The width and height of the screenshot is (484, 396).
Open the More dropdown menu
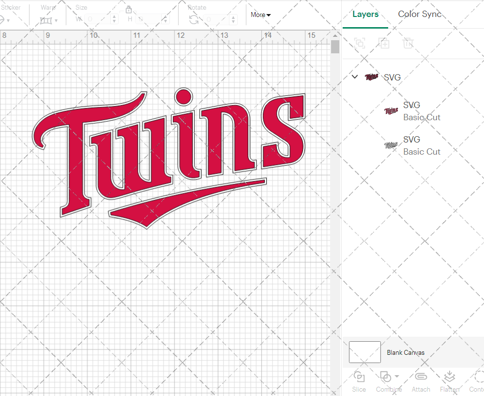(260, 15)
